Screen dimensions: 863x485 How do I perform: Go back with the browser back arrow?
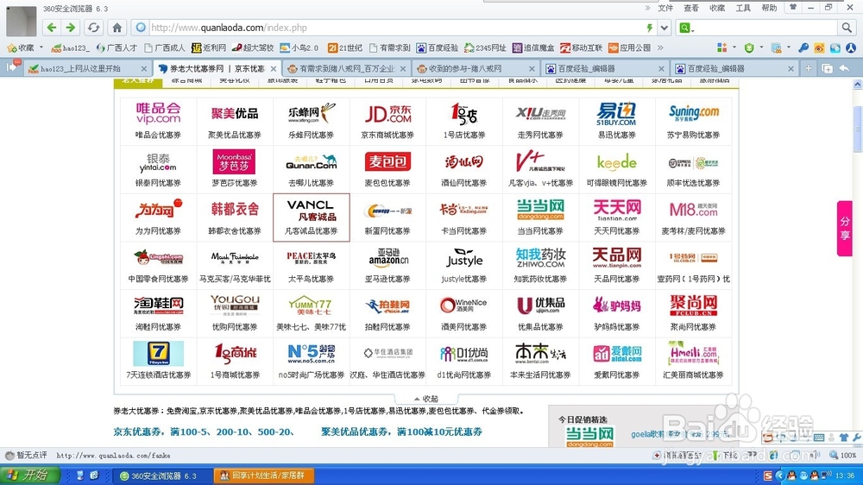[52, 28]
